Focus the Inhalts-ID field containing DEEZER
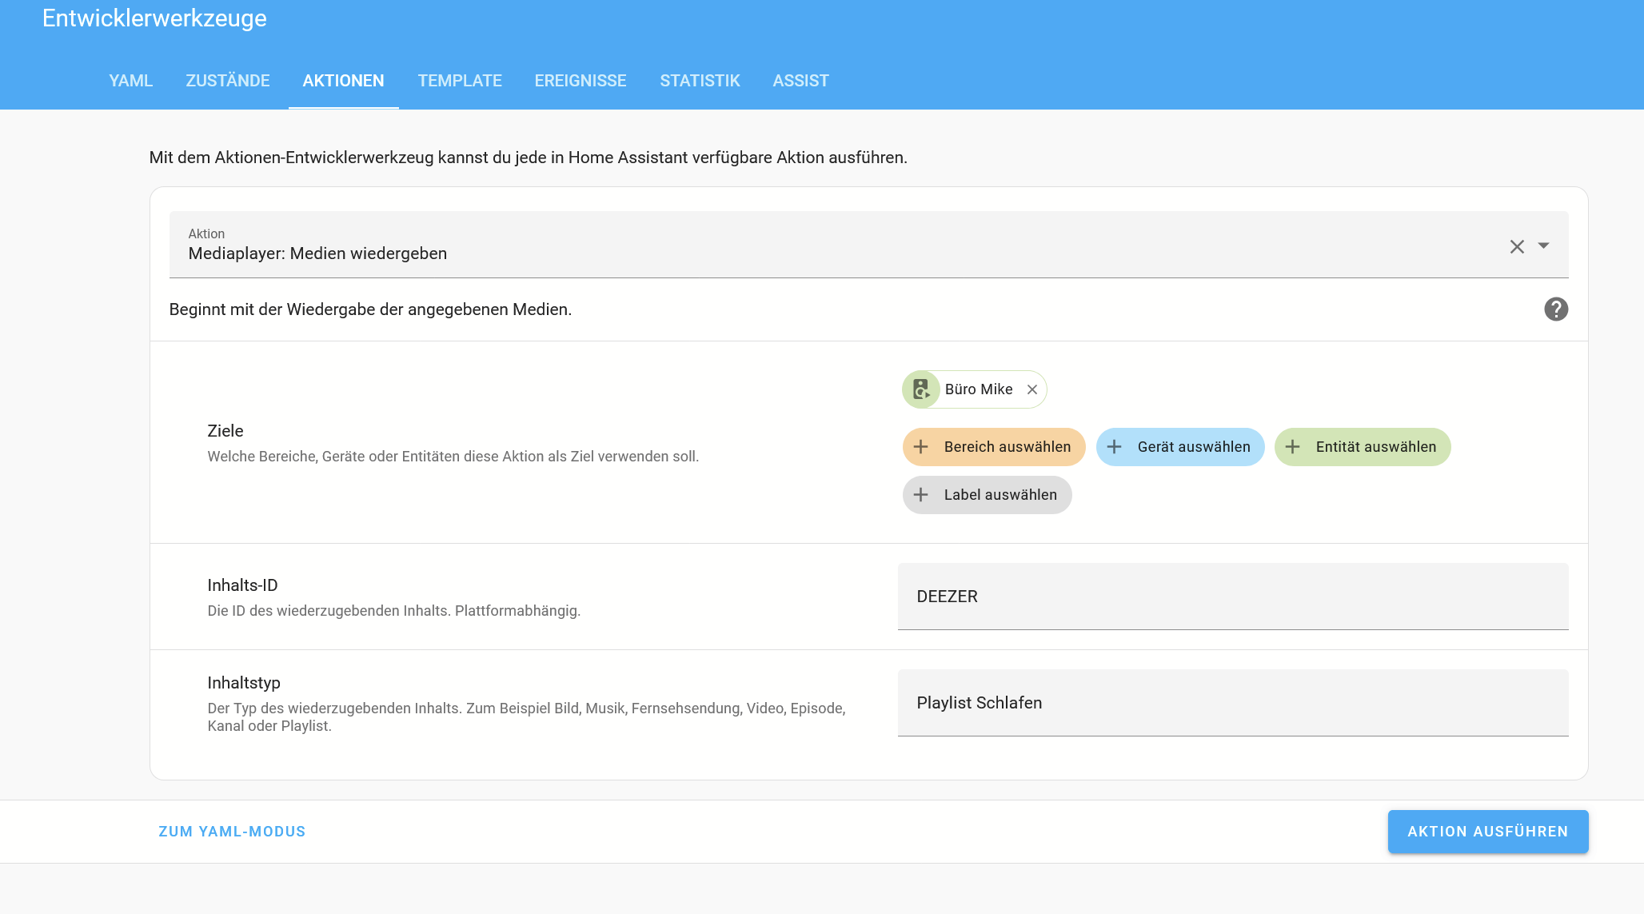 click(x=1232, y=597)
